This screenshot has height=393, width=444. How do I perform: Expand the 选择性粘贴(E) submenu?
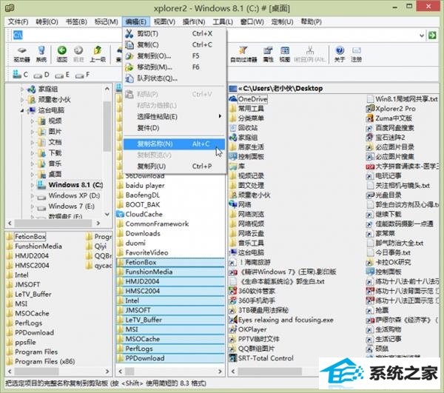[174, 117]
